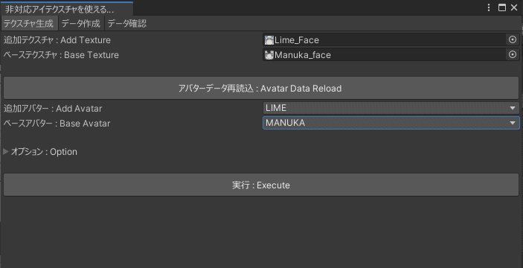This screenshot has height=268, width=523.
Task: Expand the オプション : Option foldout
Action: coord(6,152)
